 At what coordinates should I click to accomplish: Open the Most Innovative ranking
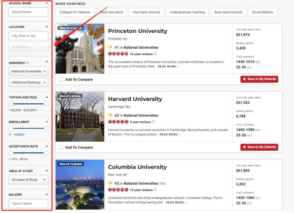112,12
